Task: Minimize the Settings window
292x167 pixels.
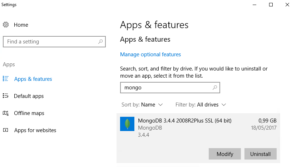Action: tap(254, 5)
